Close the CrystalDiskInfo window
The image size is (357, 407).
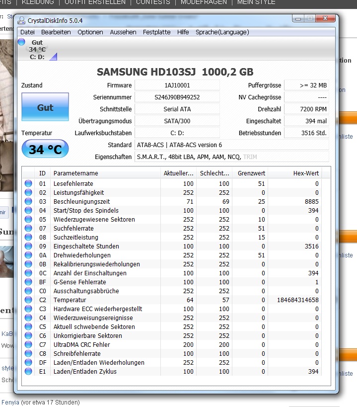[x=325, y=18]
